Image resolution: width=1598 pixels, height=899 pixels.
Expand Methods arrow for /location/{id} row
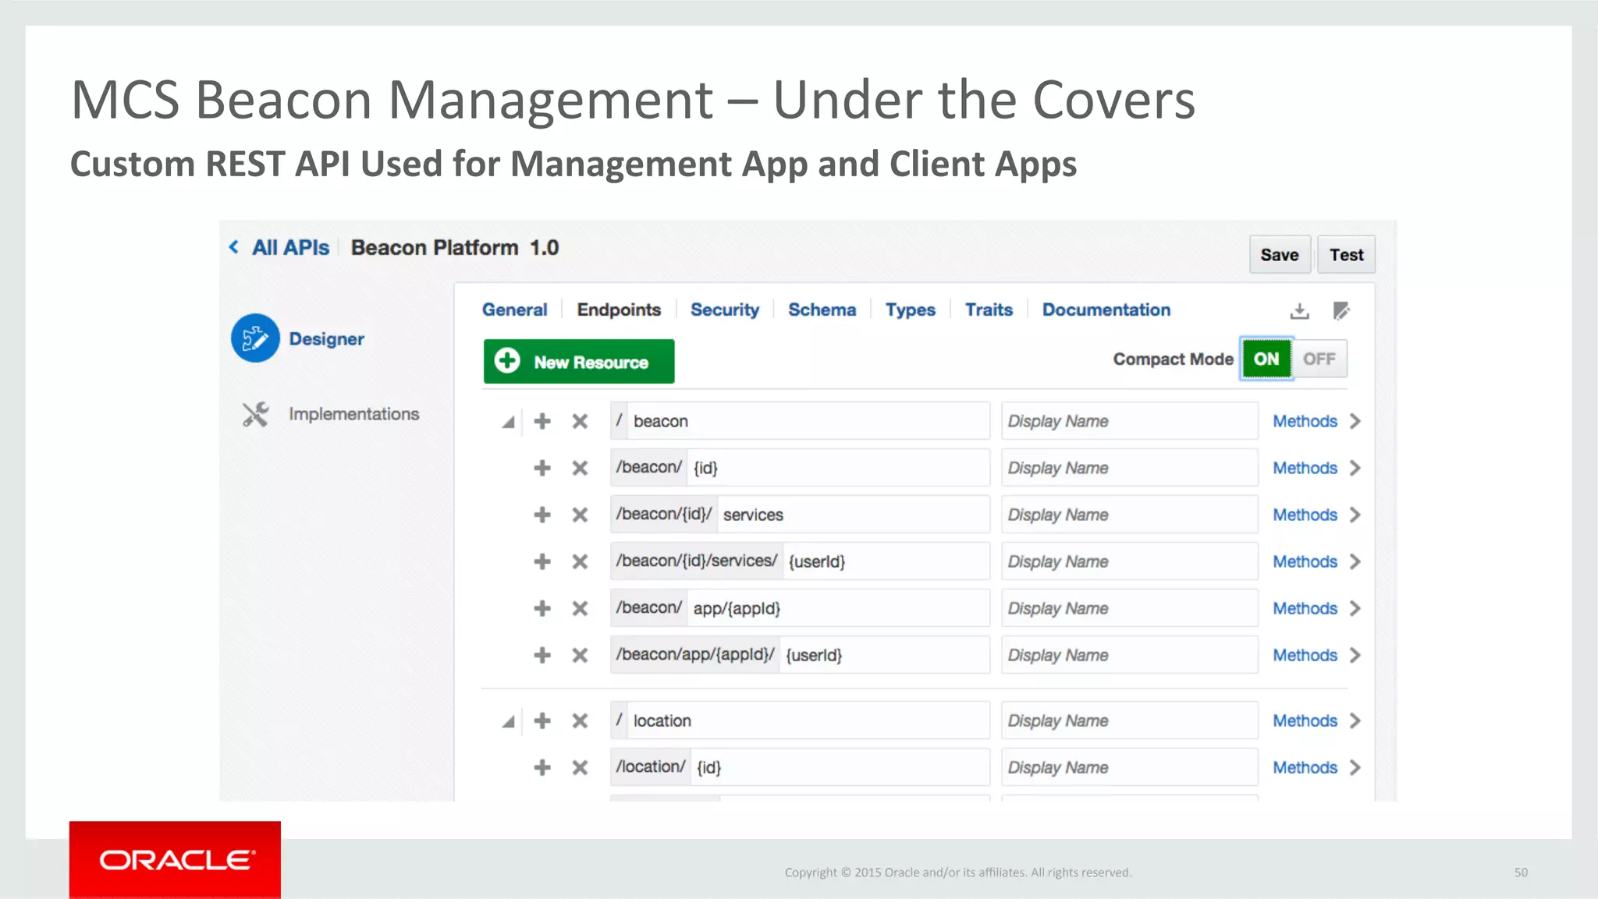(x=1355, y=767)
